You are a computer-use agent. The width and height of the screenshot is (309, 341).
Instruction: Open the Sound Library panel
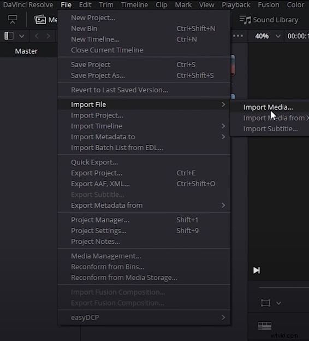[269, 20]
